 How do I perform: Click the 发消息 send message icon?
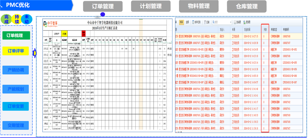[235, 22]
